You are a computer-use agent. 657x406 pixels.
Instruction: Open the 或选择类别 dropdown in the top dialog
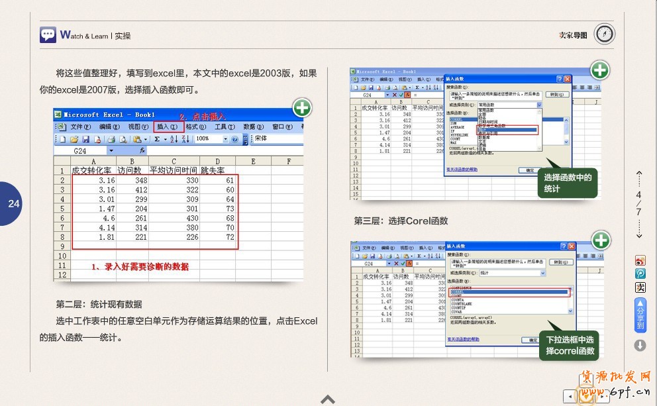click(539, 105)
